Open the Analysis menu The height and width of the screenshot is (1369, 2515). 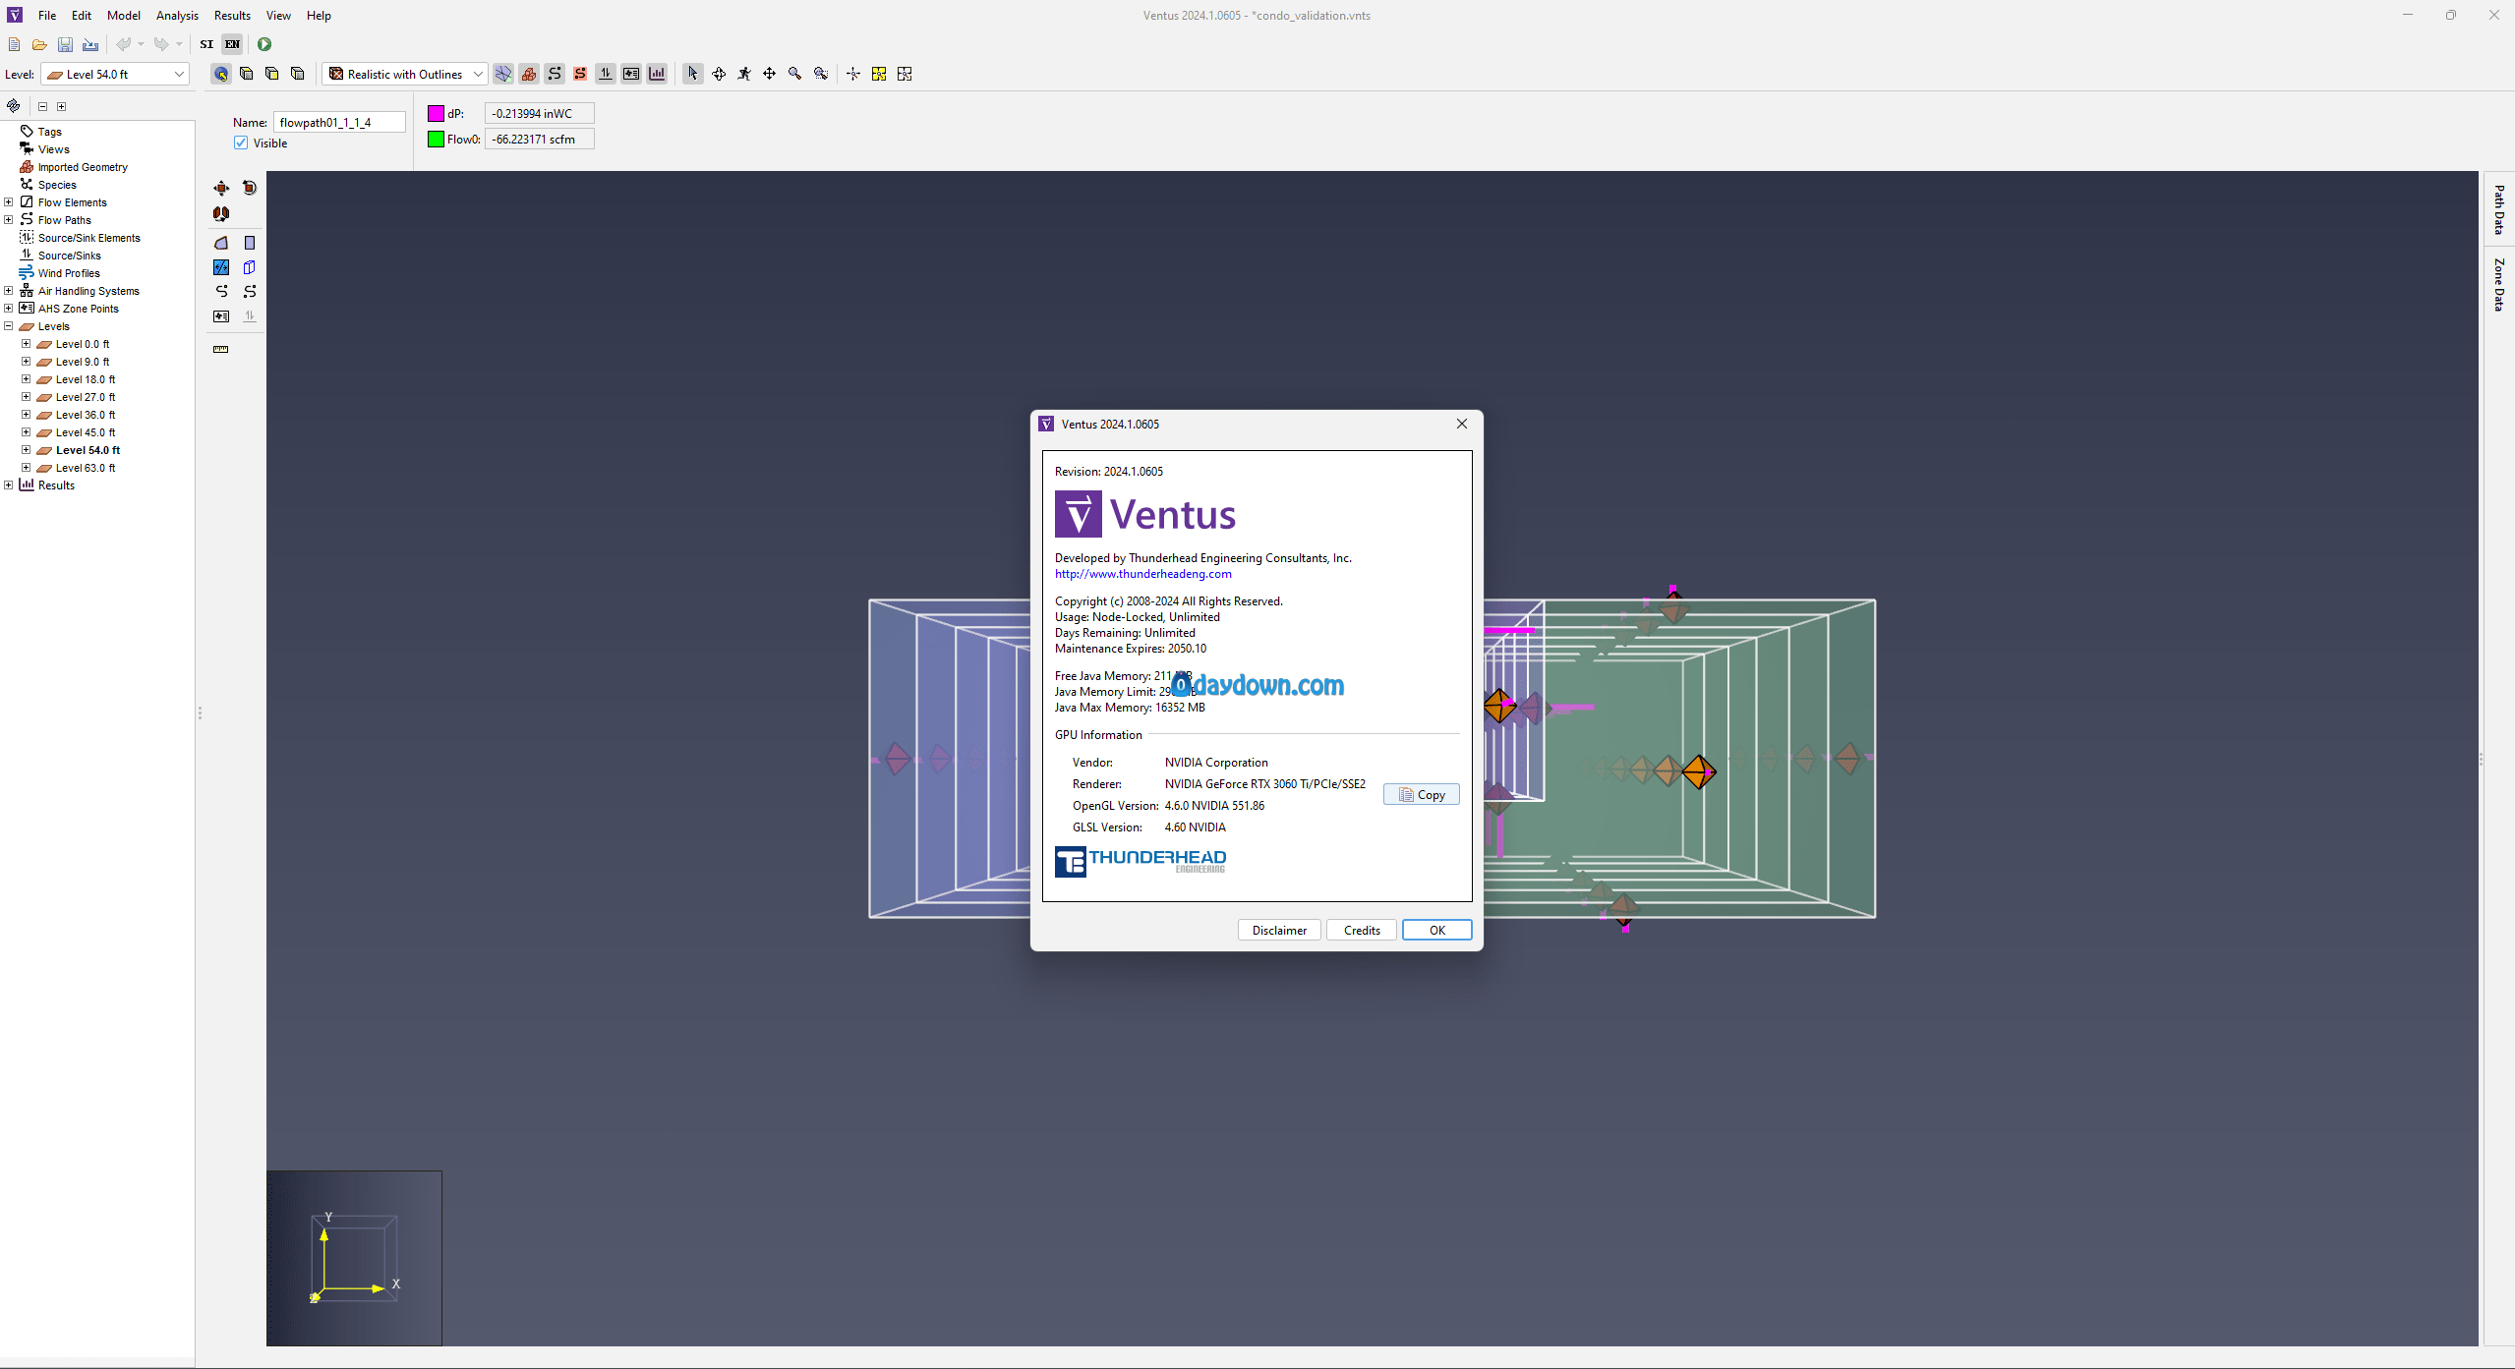(x=177, y=16)
